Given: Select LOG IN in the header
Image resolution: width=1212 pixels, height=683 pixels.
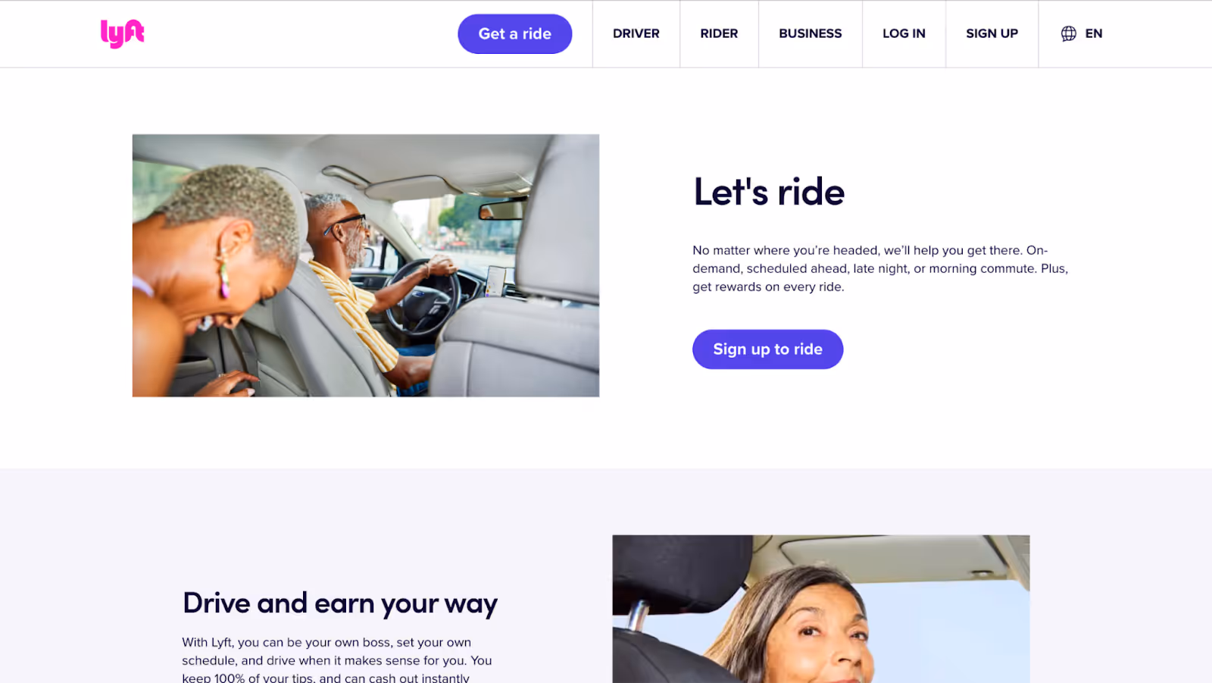Looking at the screenshot, I should [x=904, y=33].
